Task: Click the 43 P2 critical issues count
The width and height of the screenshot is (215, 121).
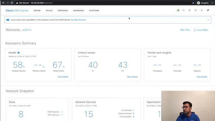Action: point(123,65)
